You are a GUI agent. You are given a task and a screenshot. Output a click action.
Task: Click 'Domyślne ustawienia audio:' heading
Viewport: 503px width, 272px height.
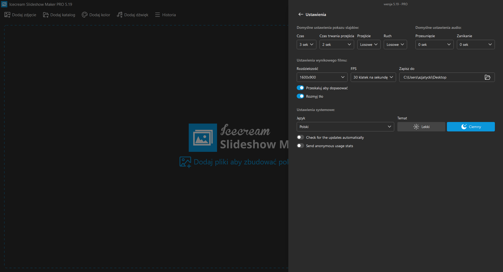coord(438,27)
